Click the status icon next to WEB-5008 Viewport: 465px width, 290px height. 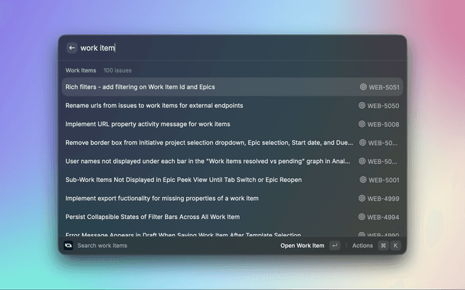(x=363, y=125)
